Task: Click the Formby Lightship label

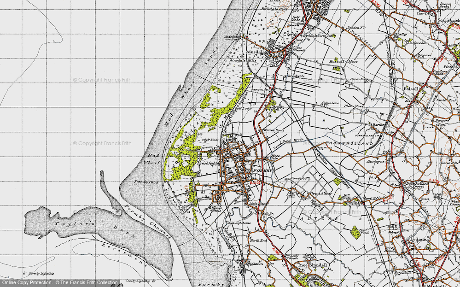Action: (41, 274)
